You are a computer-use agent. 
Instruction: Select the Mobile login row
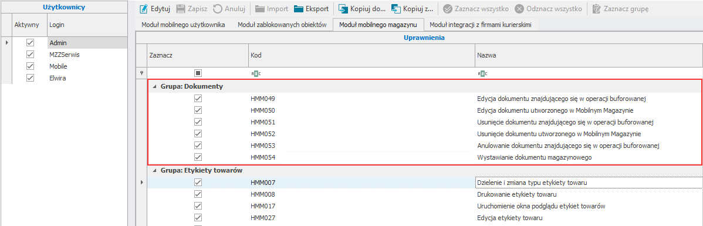coord(87,66)
